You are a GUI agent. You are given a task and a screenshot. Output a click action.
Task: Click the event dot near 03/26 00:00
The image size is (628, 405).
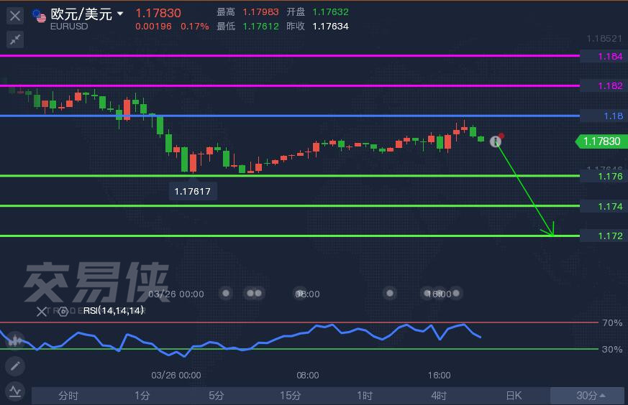pos(226,294)
